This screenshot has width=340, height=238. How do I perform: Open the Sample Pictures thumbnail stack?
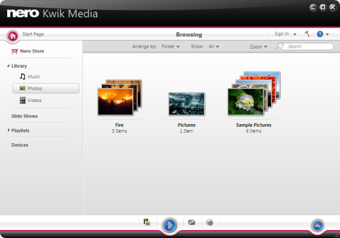(253, 93)
